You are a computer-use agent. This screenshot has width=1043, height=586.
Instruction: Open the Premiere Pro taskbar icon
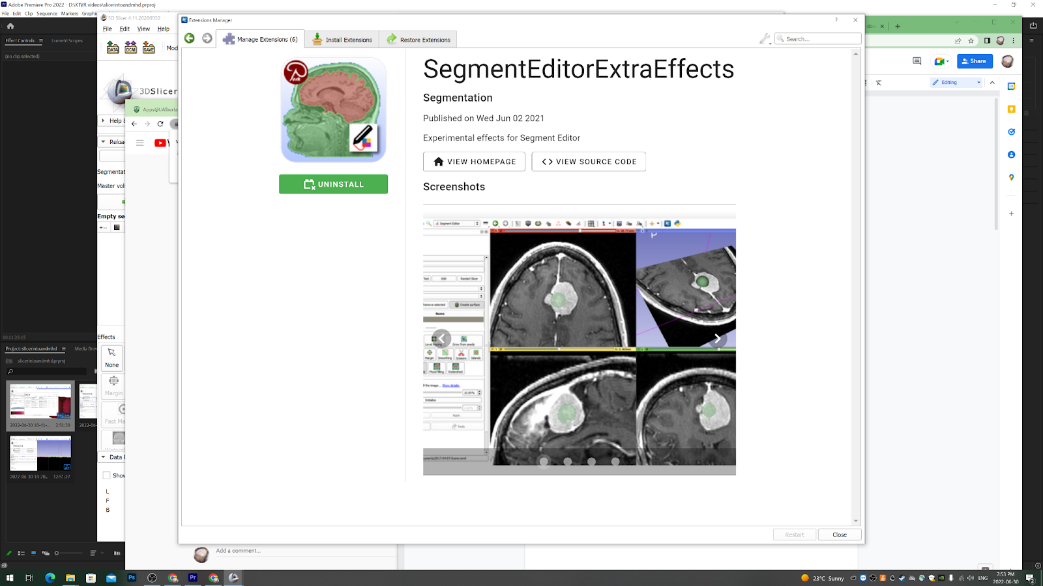click(193, 578)
